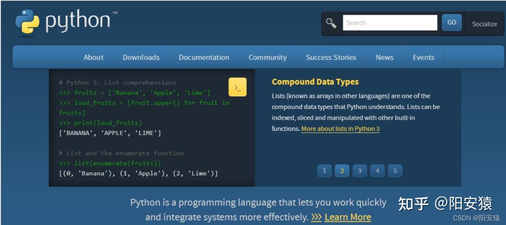This screenshot has width=506, height=225.
Task: Select carousel slide 1
Action: click(324, 171)
